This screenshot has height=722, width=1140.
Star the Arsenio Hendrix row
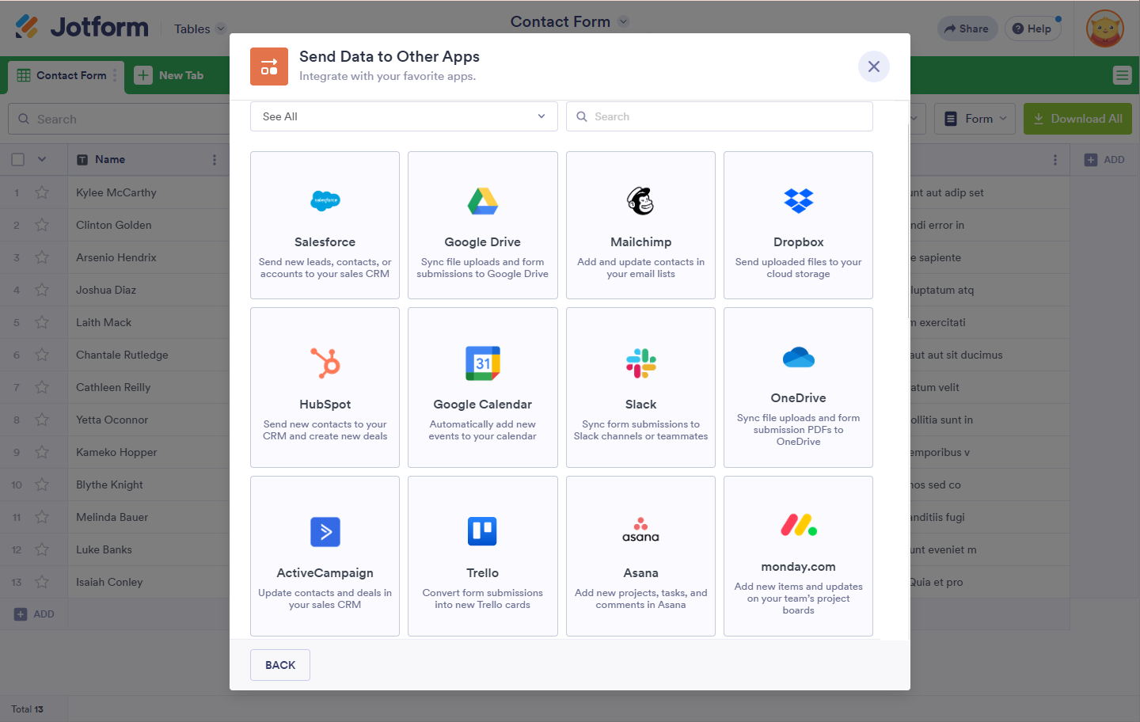coord(42,257)
